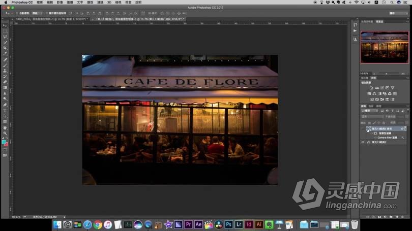Open the workspace switcher dropdown
The width and height of the screenshot is (412, 231).
click(398, 13)
